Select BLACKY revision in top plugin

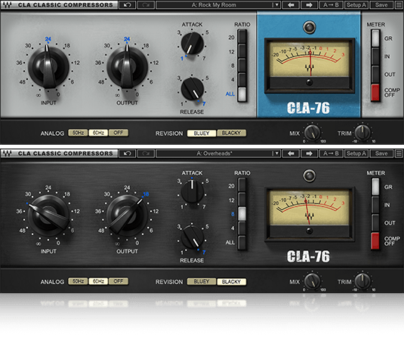point(231,133)
